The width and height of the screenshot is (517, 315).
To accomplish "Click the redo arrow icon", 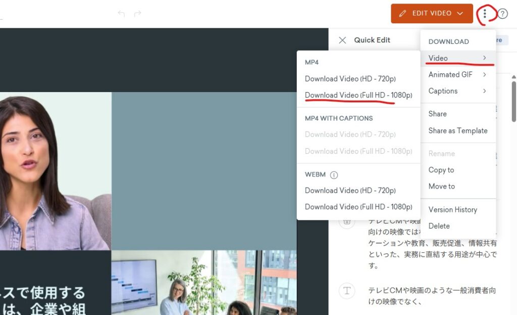I will (137, 14).
